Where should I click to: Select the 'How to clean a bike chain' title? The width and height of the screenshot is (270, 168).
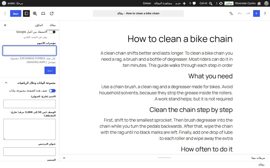180,39
